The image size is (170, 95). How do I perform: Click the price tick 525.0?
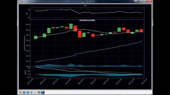(x=28, y=25)
